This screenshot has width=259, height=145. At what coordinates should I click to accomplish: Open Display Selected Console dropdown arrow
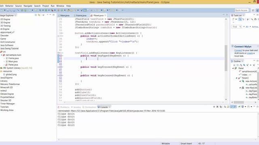[246, 107]
